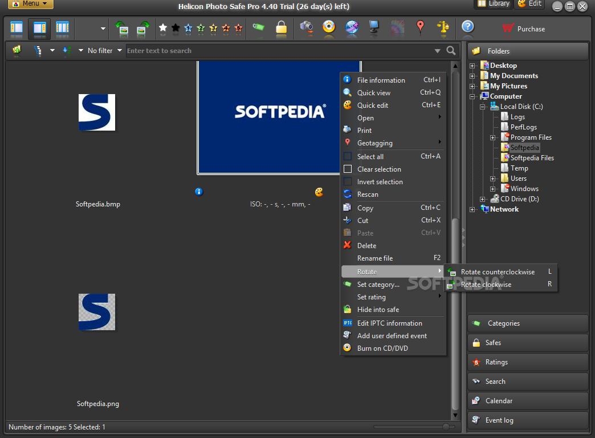Select Rotate counterclockwise in the submenu
This screenshot has height=438, width=595.
(x=500, y=272)
